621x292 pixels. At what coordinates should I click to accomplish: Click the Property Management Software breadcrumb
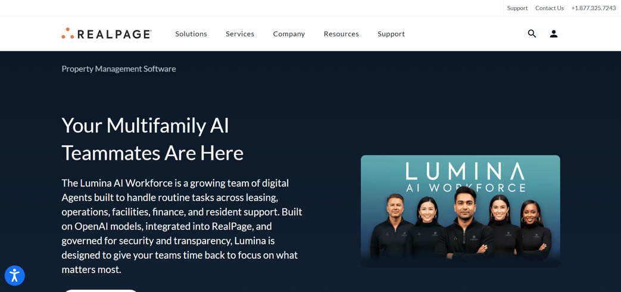pos(118,69)
